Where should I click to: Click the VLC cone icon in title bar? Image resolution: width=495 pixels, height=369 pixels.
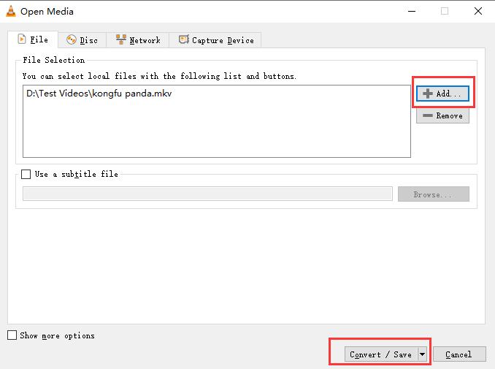pyautogui.click(x=11, y=12)
